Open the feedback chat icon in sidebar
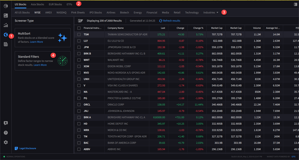299x160 pixels. [6, 123]
